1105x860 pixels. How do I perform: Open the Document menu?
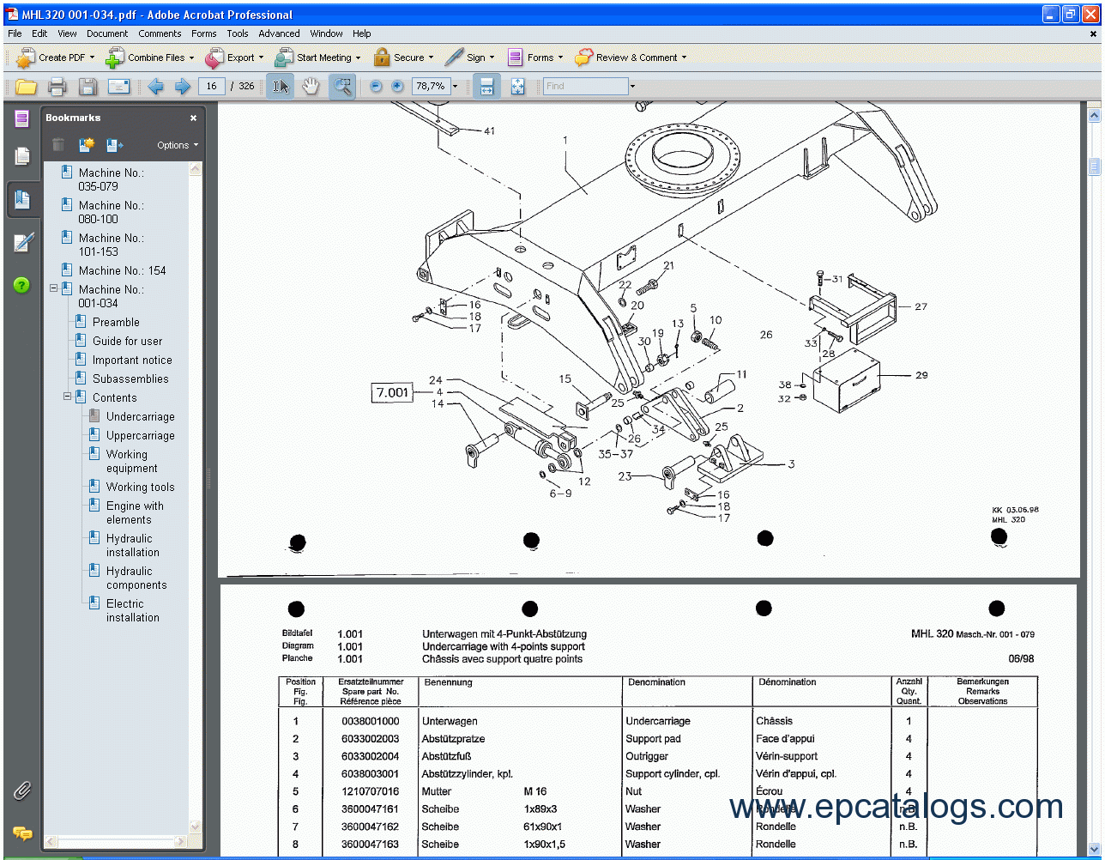(x=107, y=33)
